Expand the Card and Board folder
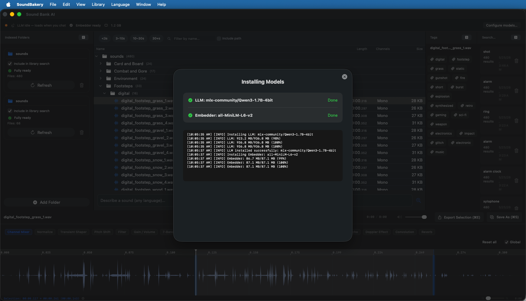Screen dimensions: 526x301 click(100, 64)
